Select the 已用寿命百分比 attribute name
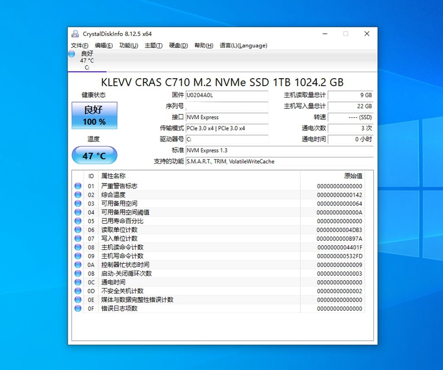The height and width of the screenshot is (370, 443). 122,221
